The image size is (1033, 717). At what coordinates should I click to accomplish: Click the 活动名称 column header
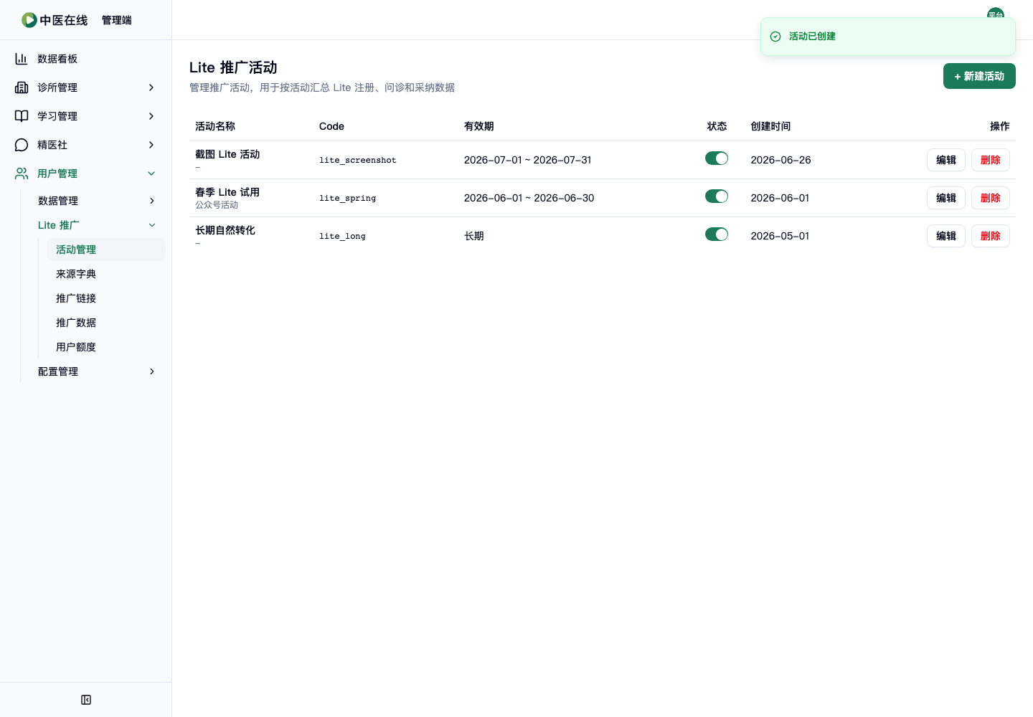215,126
